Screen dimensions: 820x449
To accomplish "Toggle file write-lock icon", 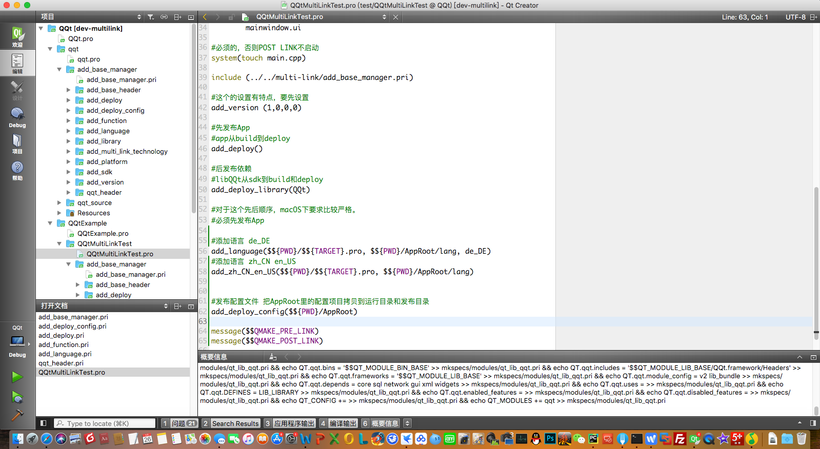I will [231, 17].
